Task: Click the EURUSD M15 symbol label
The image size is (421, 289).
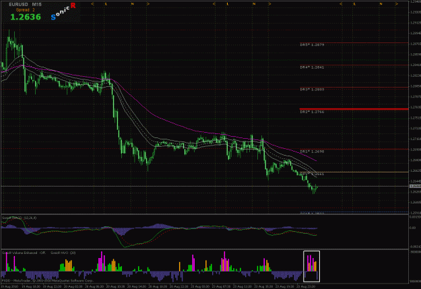Action: pyautogui.click(x=25, y=5)
